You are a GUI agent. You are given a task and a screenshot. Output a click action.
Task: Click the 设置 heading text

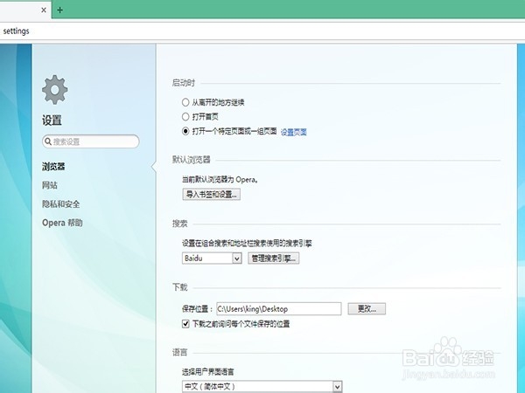52,120
